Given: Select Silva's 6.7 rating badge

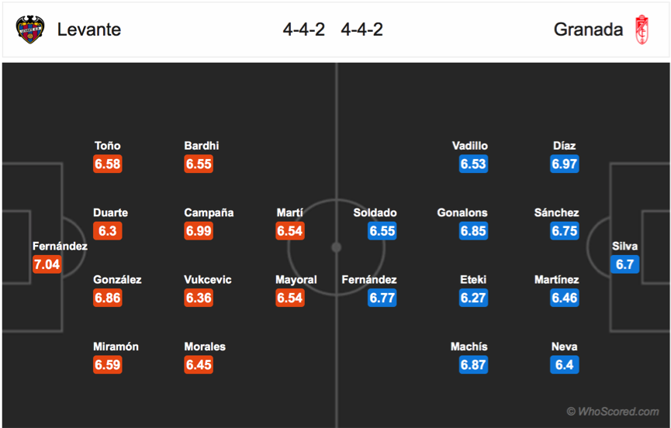Looking at the screenshot, I should coord(624,264).
